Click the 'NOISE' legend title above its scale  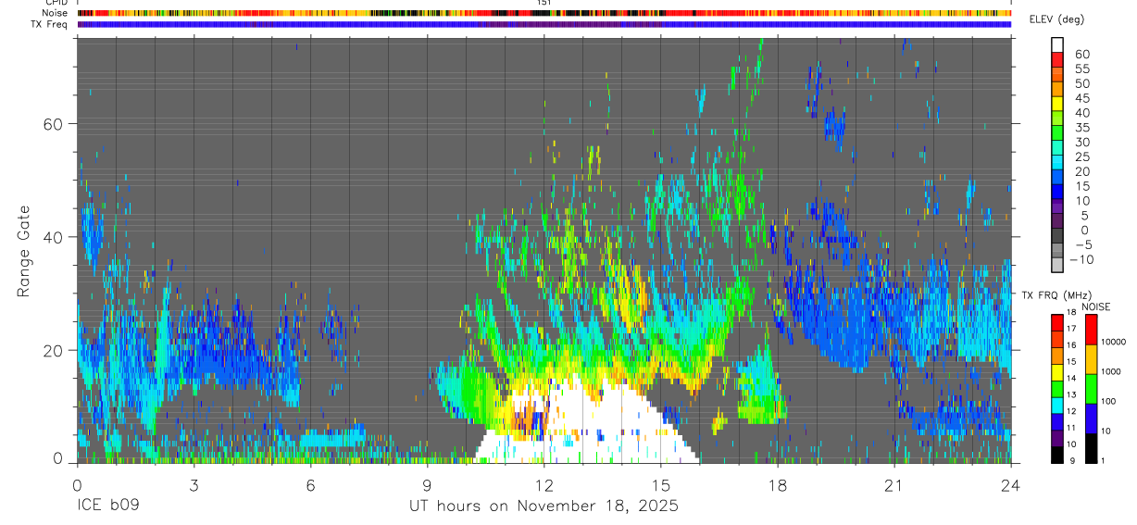click(1096, 307)
